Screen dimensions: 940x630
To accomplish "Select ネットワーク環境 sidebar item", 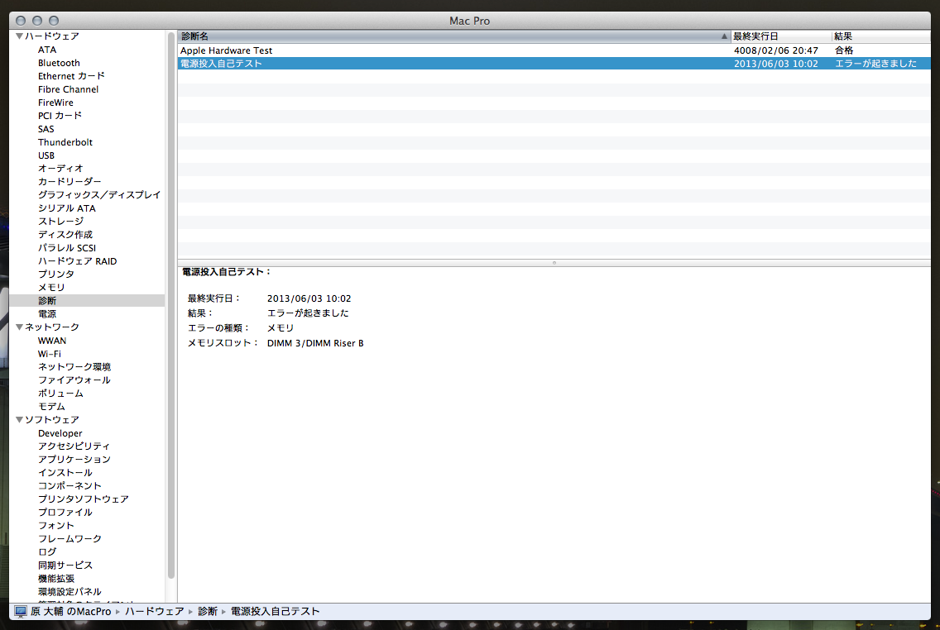I will [74, 367].
